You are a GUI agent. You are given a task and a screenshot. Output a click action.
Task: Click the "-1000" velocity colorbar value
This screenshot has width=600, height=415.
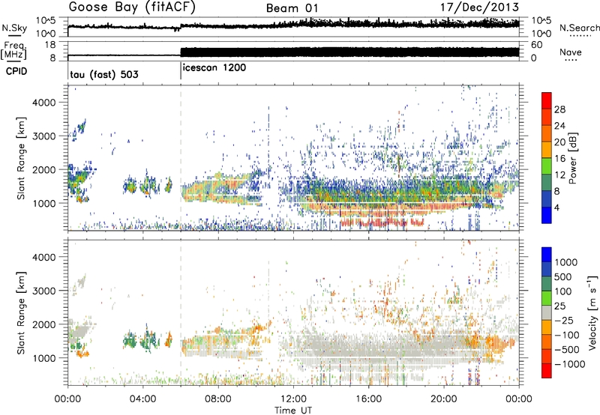(x=570, y=364)
